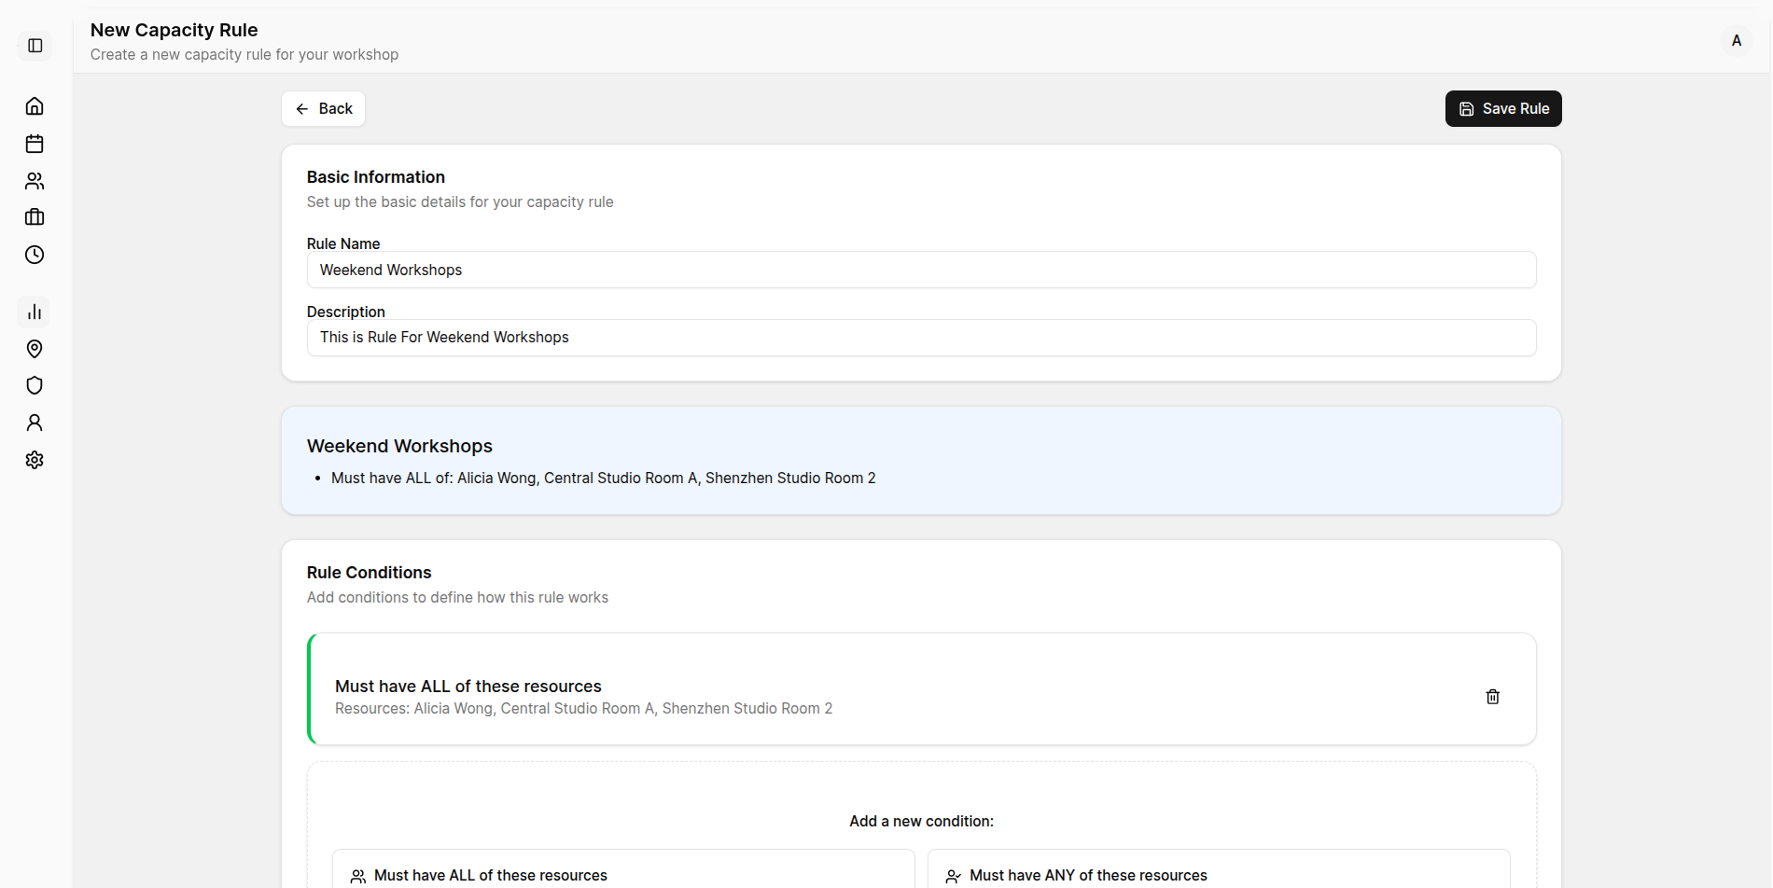1773x888 pixels.
Task: Click the Rule Name input field
Action: pyautogui.click(x=920, y=270)
